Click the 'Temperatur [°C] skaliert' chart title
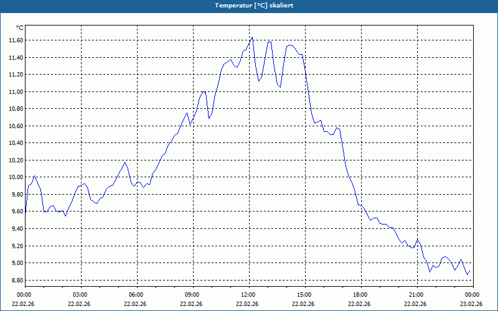 click(254, 6)
